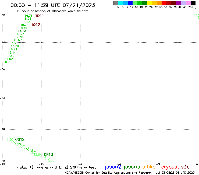
Task: Select the 0812 time stamp label
Action: (20, 139)
